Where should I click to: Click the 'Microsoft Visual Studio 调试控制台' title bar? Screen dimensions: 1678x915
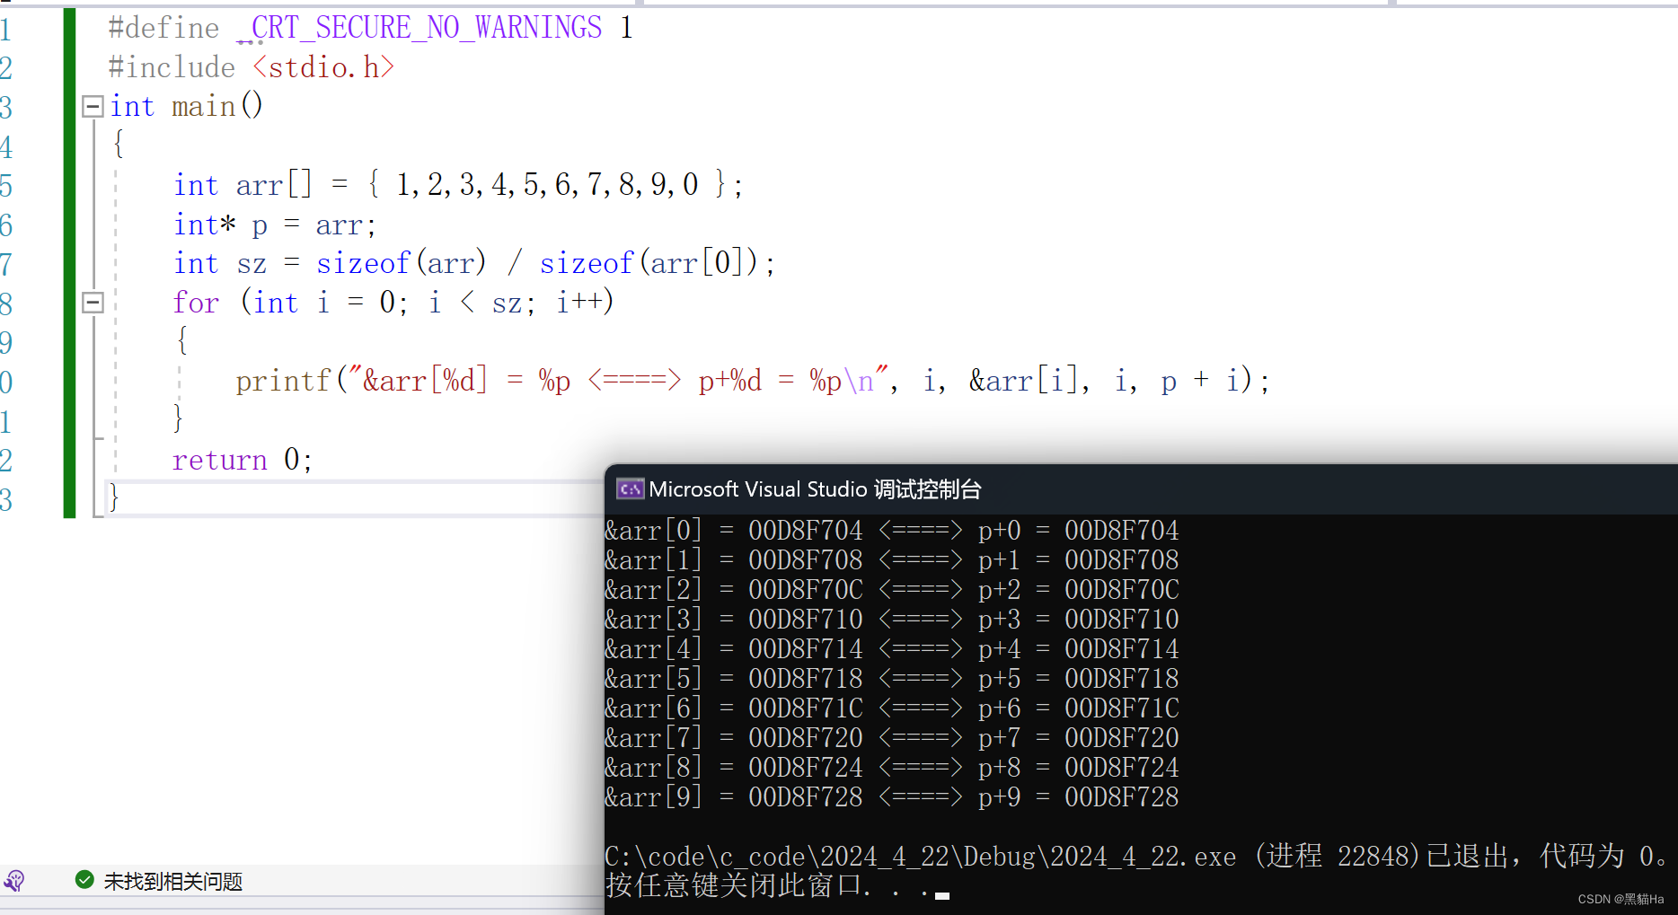pyautogui.click(x=1141, y=489)
